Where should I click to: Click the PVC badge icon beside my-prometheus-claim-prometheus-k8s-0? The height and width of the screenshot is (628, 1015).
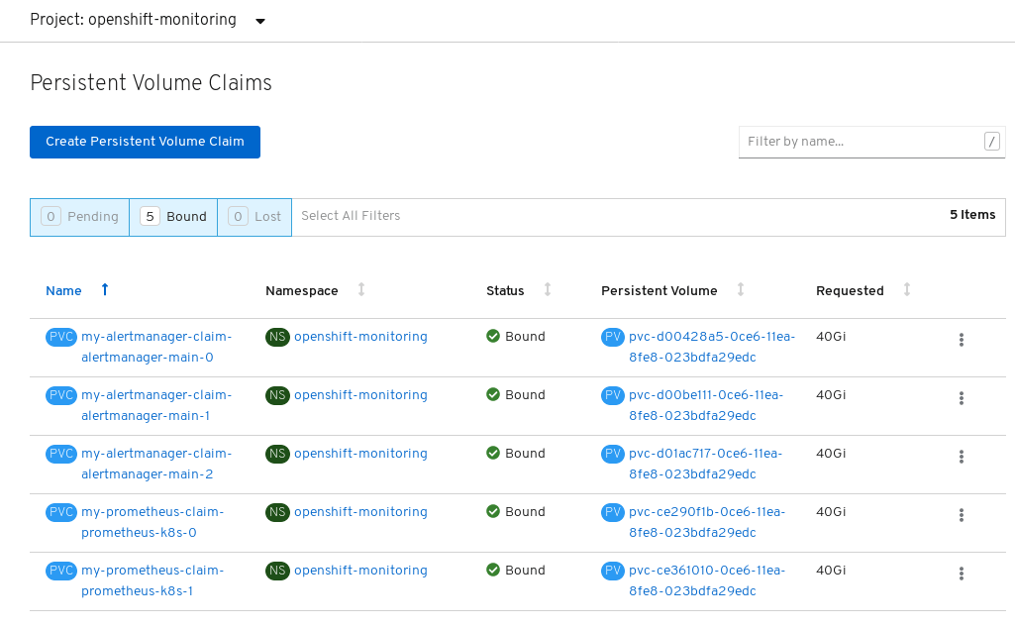tap(60, 512)
